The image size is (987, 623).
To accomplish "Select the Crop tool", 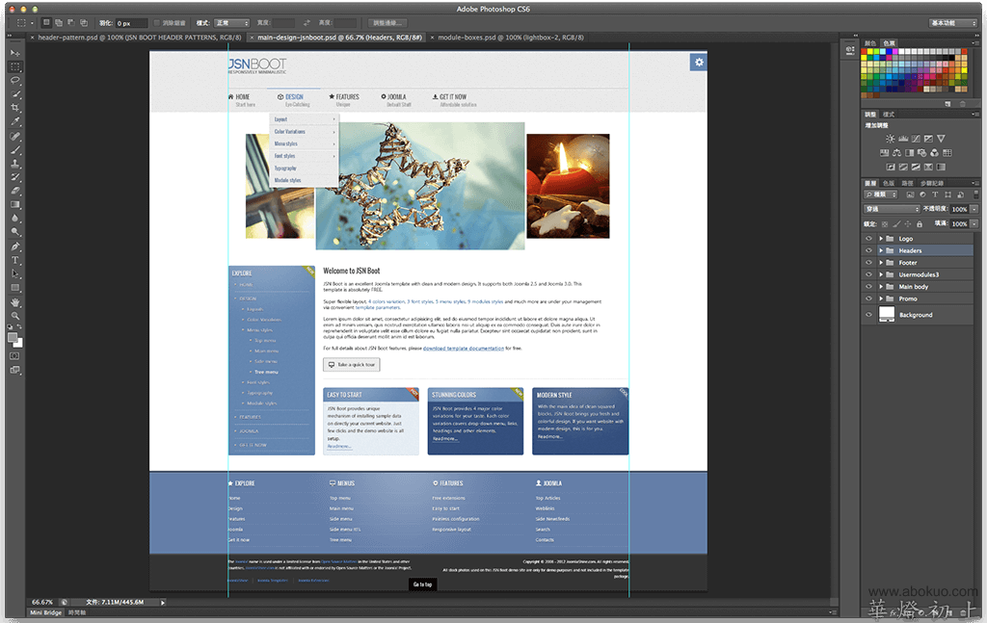I will (14, 108).
